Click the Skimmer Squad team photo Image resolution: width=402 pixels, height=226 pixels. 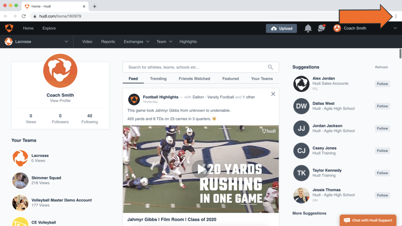coord(20,180)
